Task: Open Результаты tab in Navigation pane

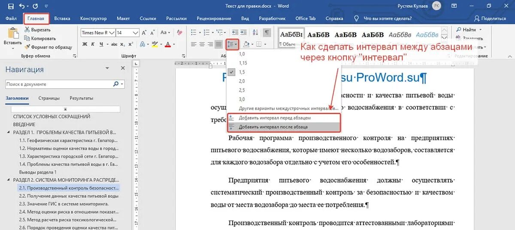Action: coord(82,98)
